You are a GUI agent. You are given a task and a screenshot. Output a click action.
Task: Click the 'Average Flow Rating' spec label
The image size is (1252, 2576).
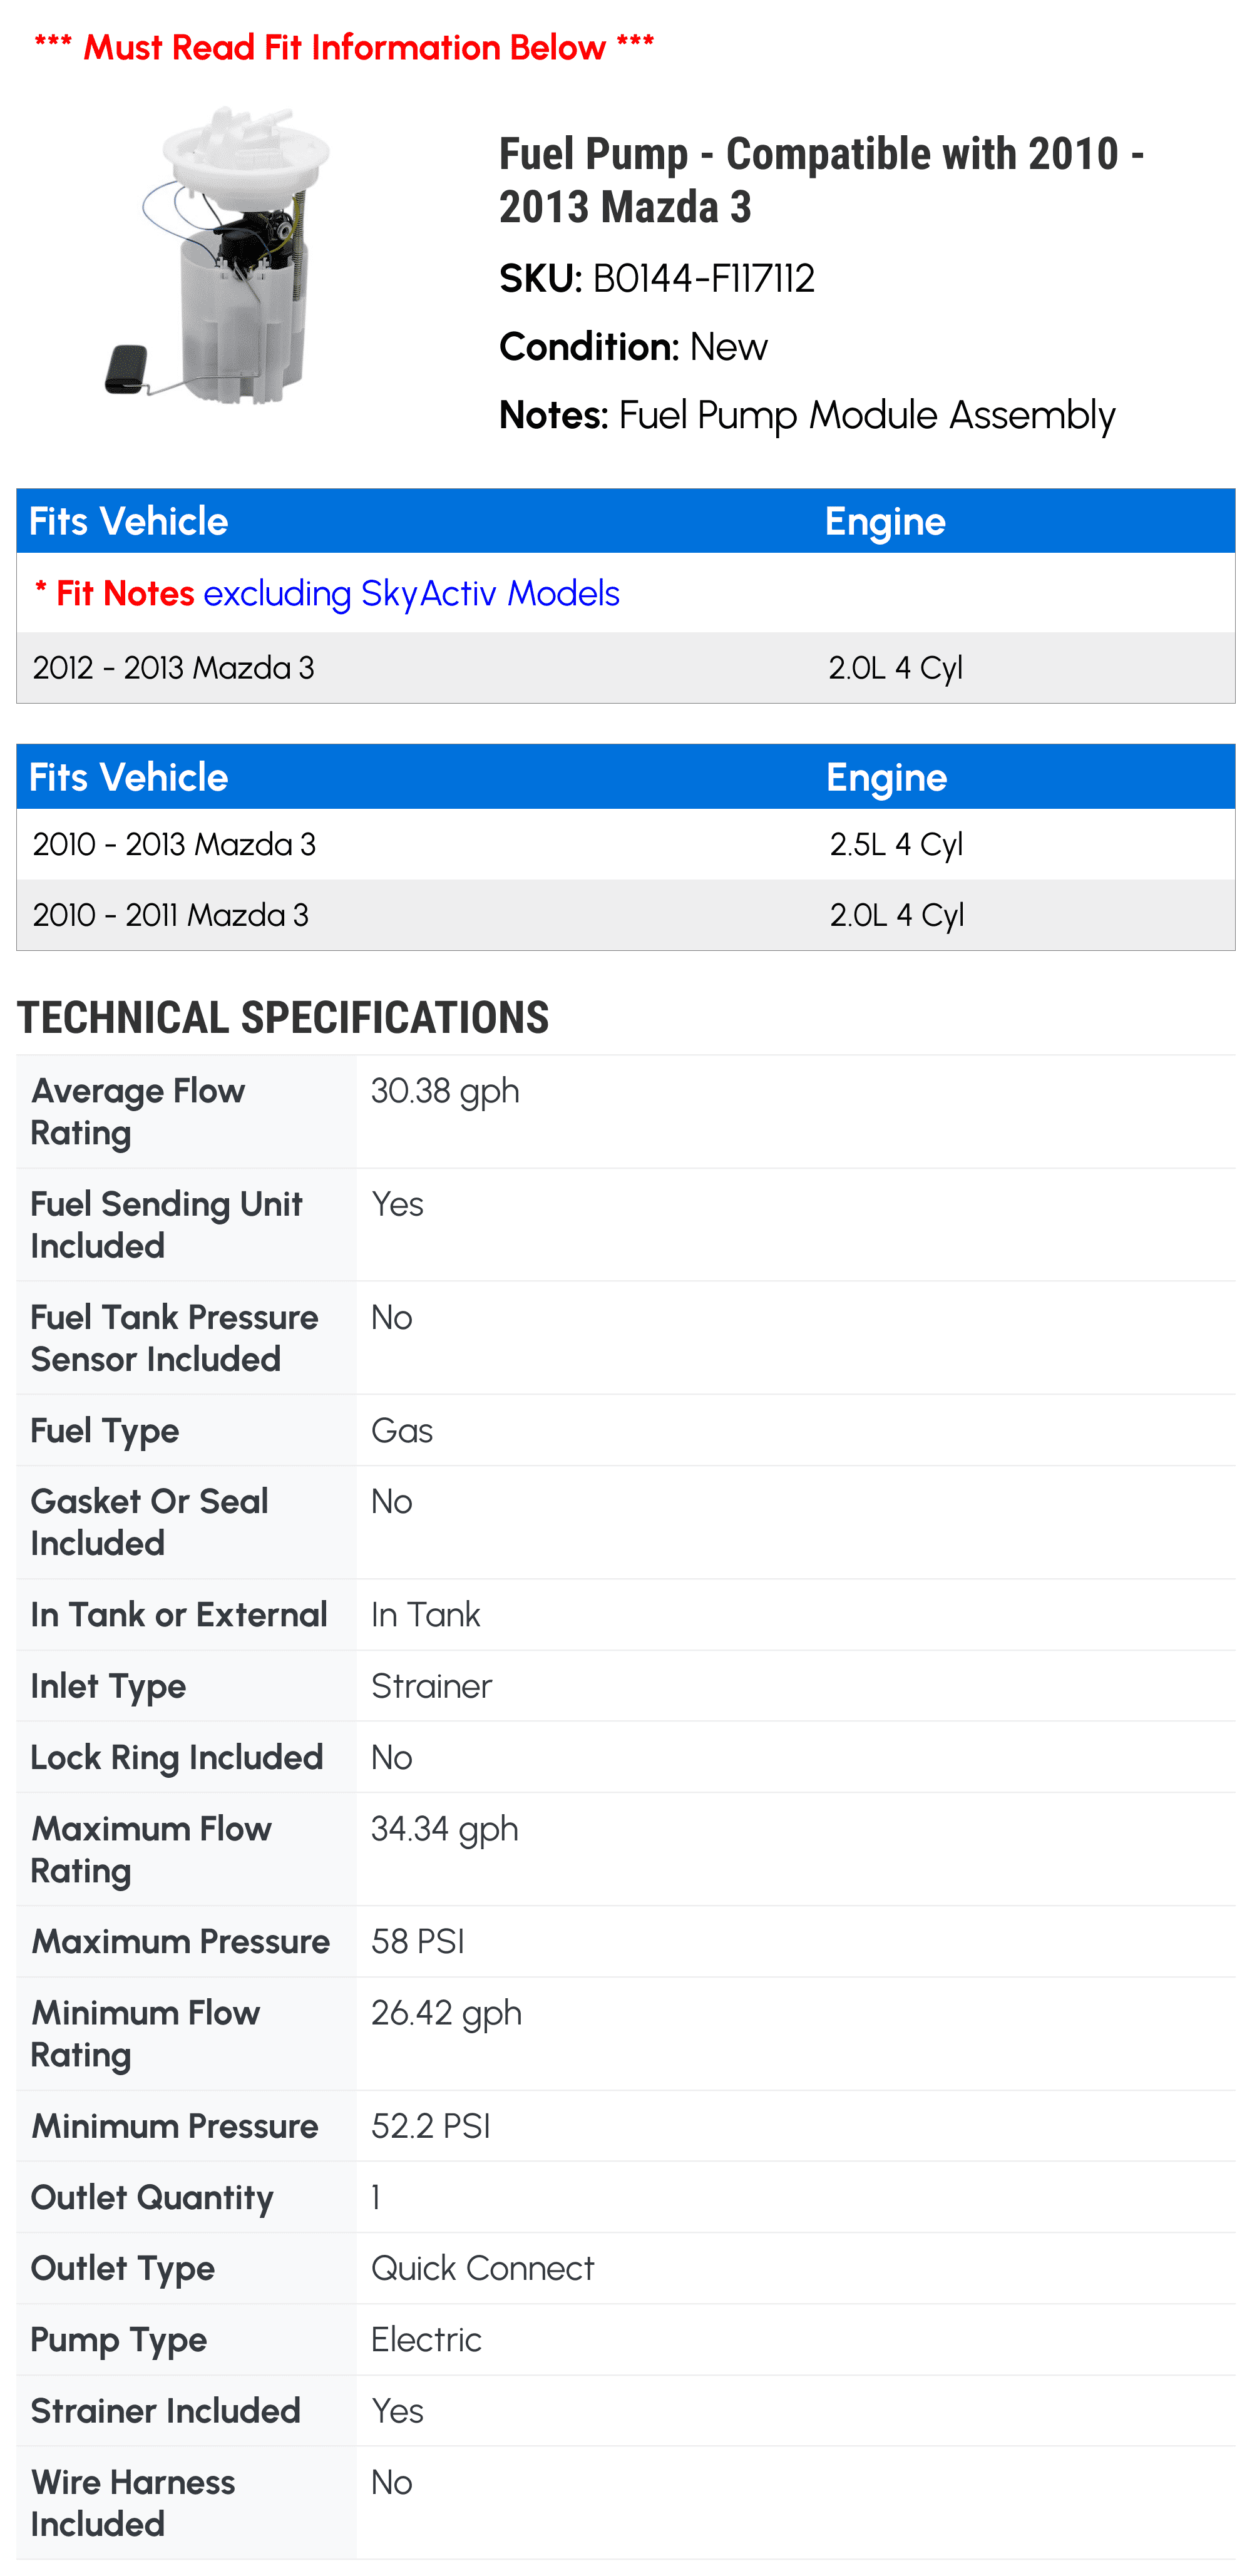tap(137, 1112)
